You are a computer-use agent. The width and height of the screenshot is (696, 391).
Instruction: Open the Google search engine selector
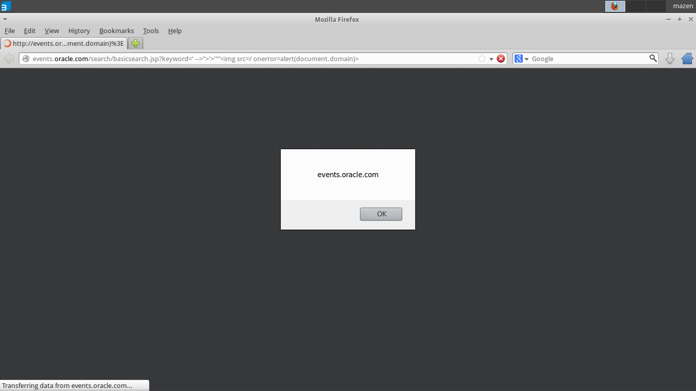tap(522, 59)
